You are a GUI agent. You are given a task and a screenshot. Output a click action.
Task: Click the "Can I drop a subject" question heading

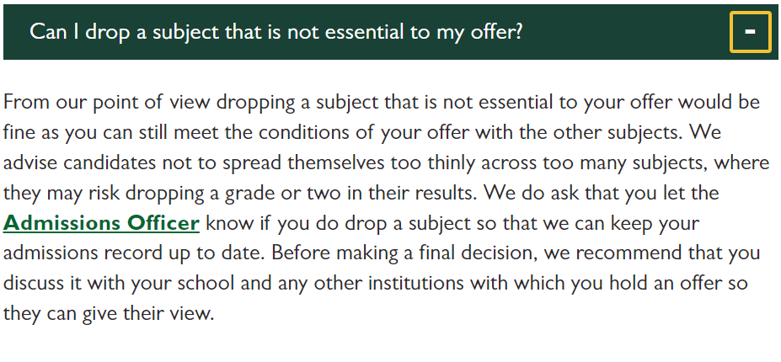pyautogui.click(x=276, y=32)
